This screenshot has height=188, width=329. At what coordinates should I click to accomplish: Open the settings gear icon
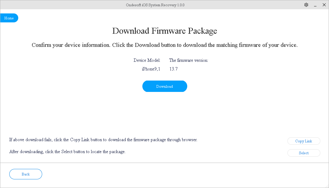(x=306, y=5)
